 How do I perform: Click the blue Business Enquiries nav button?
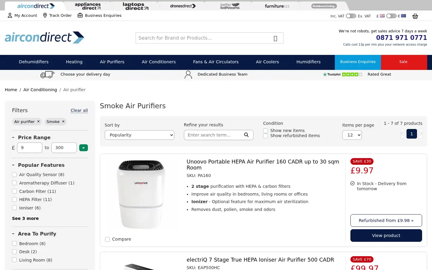tap(358, 62)
